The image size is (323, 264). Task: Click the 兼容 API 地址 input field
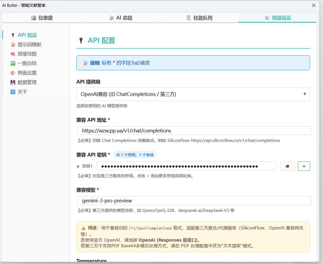(x=194, y=130)
